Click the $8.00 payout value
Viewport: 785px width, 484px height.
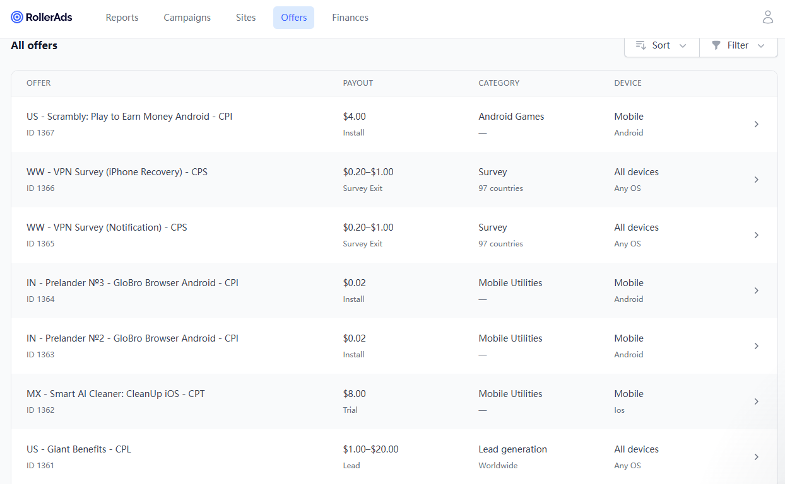click(x=355, y=394)
